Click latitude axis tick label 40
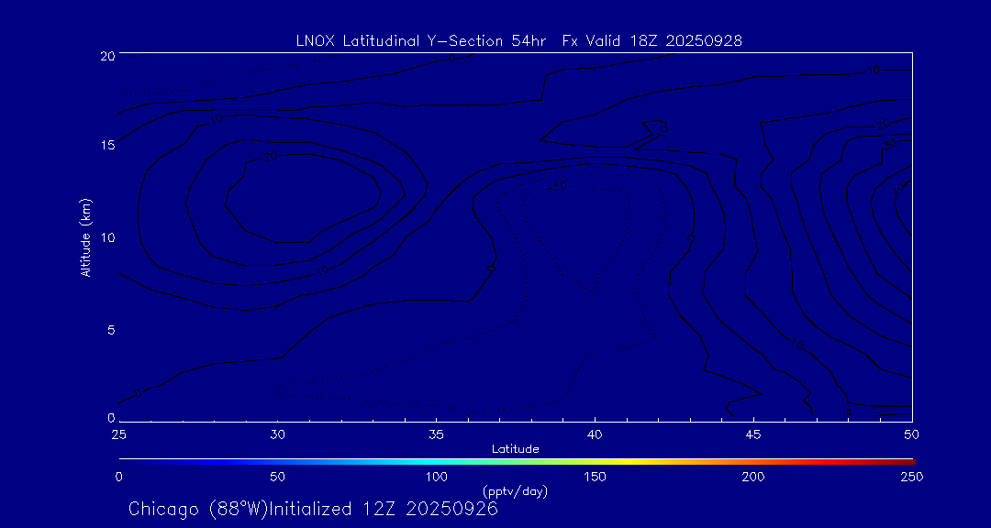Image resolution: width=991 pixels, height=528 pixels. click(x=595, y=434)
